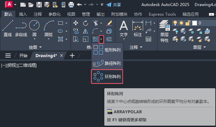Choose 路径阵列 from array menu
This screenshot has height=127, width=216.
[107, 63]
